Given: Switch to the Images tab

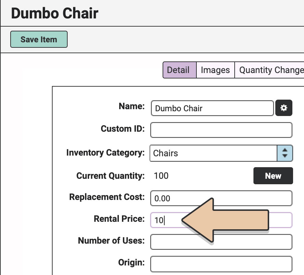Looking at the screenshot, I should pos(215,70).
